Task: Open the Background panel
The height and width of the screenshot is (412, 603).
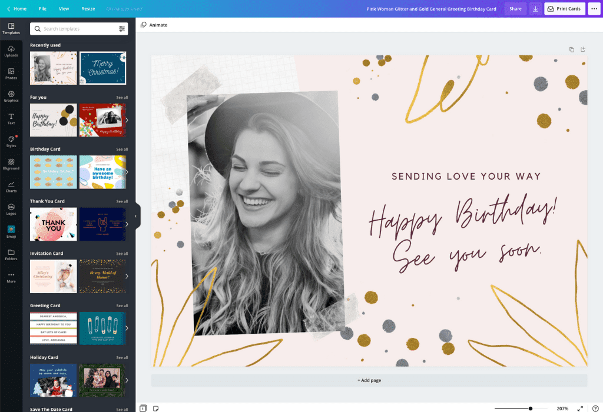Action: coord(11,165)
